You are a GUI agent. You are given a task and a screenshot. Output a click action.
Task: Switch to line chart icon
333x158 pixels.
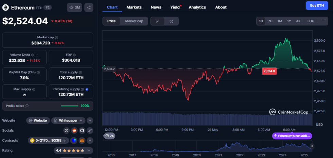pos(158,21)
